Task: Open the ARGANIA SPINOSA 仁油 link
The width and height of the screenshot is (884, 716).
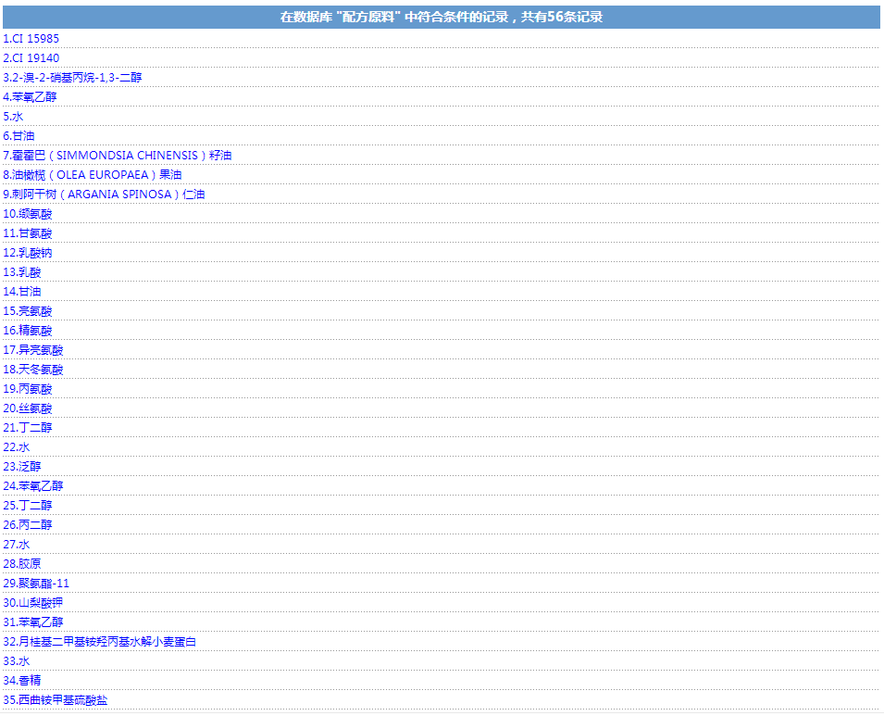Action: tap(104, 195)
